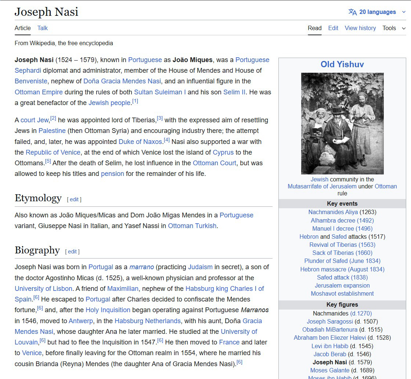The height and width of the screenshot is (379, 411).
Task: Follow the Jewish people link
Action: [x=109, y=103]
